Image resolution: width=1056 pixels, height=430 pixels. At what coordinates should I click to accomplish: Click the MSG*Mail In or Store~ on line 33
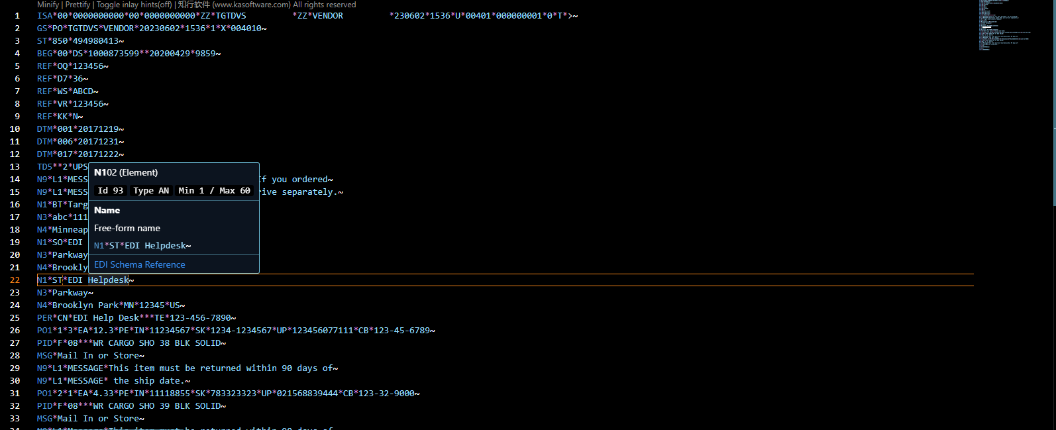pos(91,418)
